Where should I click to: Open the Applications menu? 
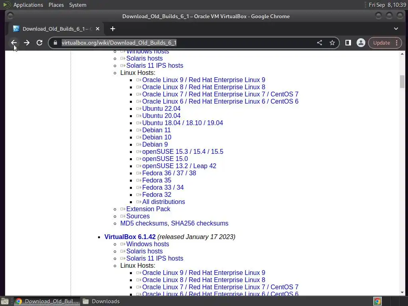(x=28, y=5)
